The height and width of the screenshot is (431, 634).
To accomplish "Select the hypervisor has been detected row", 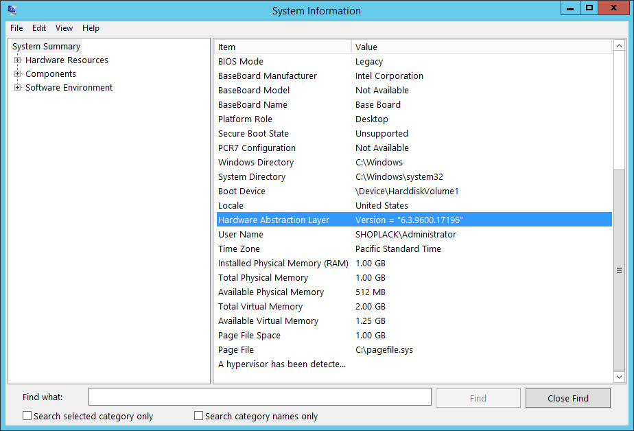I will [414, 364].
